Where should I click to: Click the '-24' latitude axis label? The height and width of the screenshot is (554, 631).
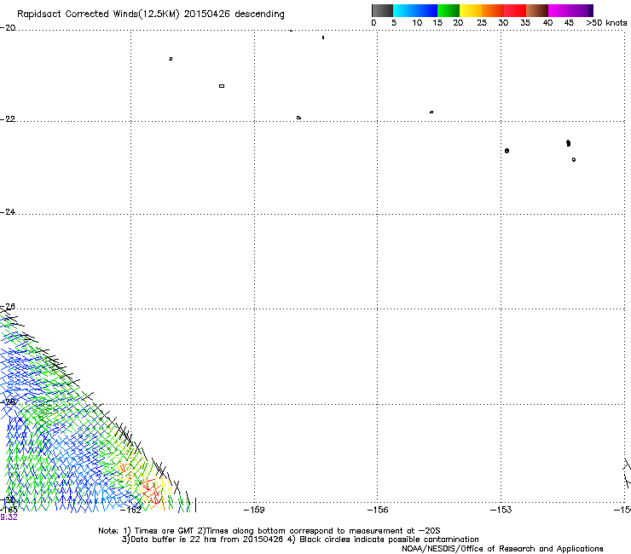(8, 212)
